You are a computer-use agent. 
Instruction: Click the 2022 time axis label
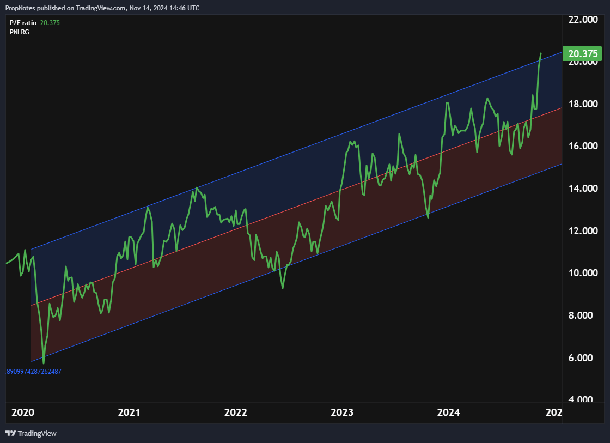[236, 412]
